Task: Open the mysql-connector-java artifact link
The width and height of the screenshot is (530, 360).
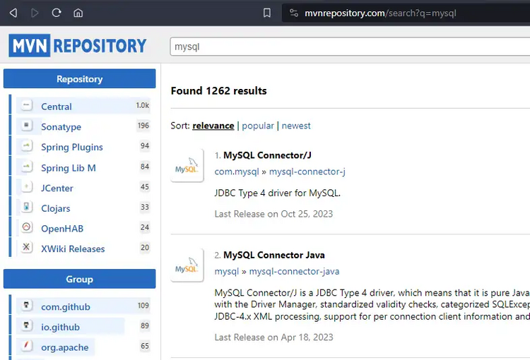Action: pyautogui.click(x=294, y=271)
